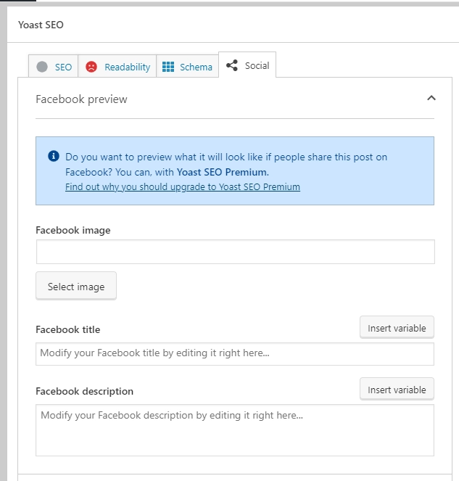This screenshot has width=459, height=481.
Task: Collapse the Facebook preview section chevron
Action: [x=431, y=98]
